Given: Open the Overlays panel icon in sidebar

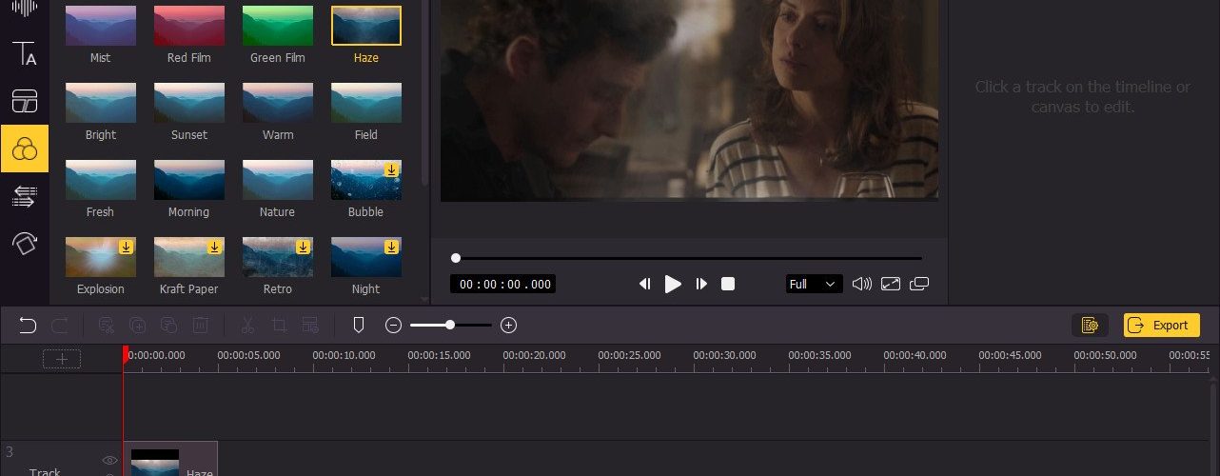Looking at the screenshot, I should pos(25,100).
